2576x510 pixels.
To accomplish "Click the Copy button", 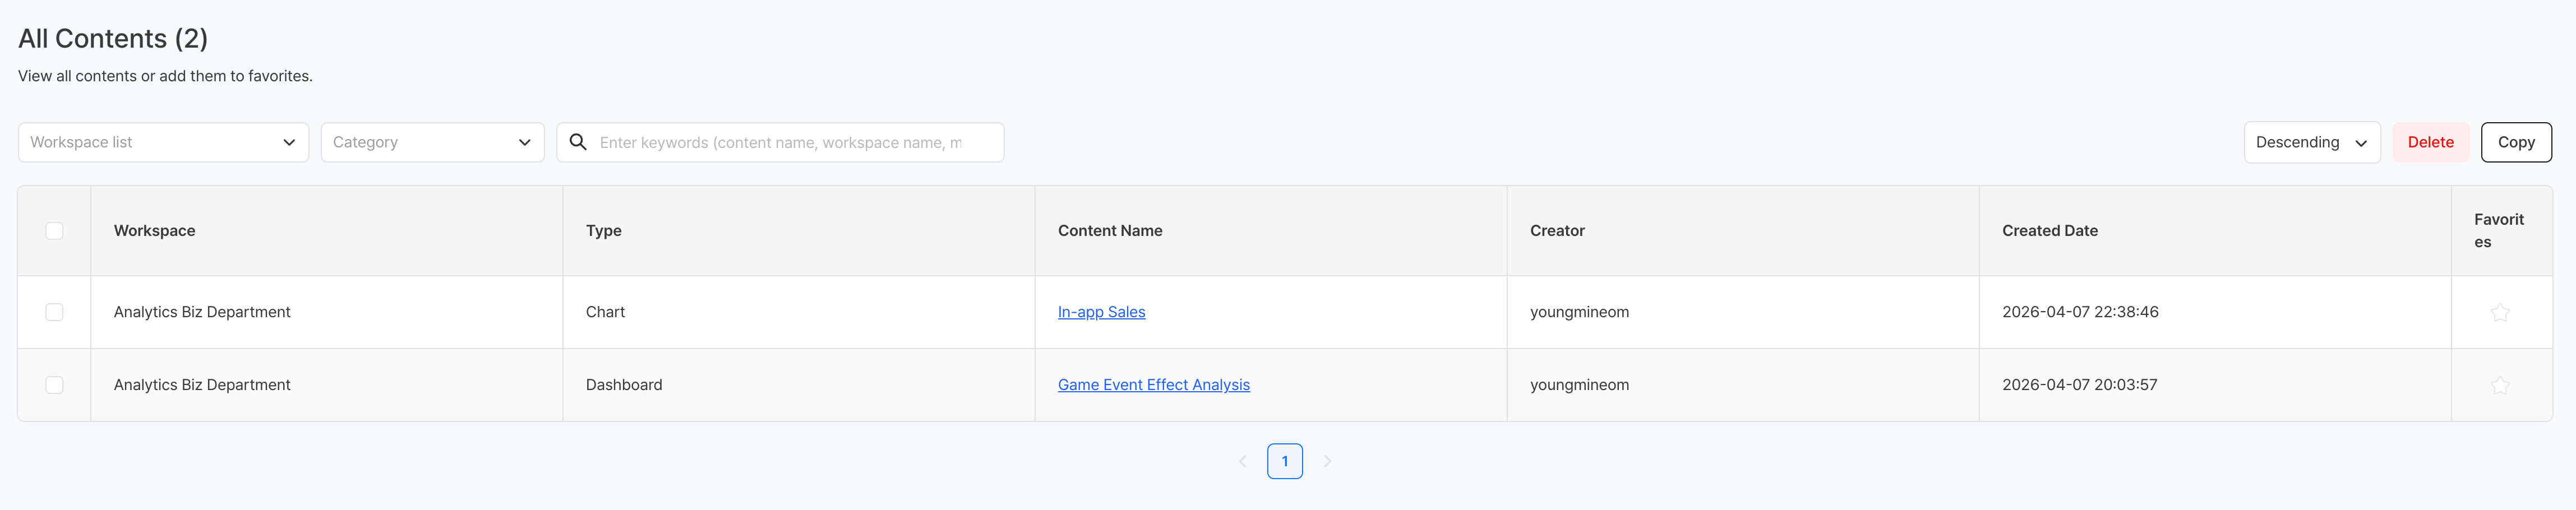I will [2515, 142].
